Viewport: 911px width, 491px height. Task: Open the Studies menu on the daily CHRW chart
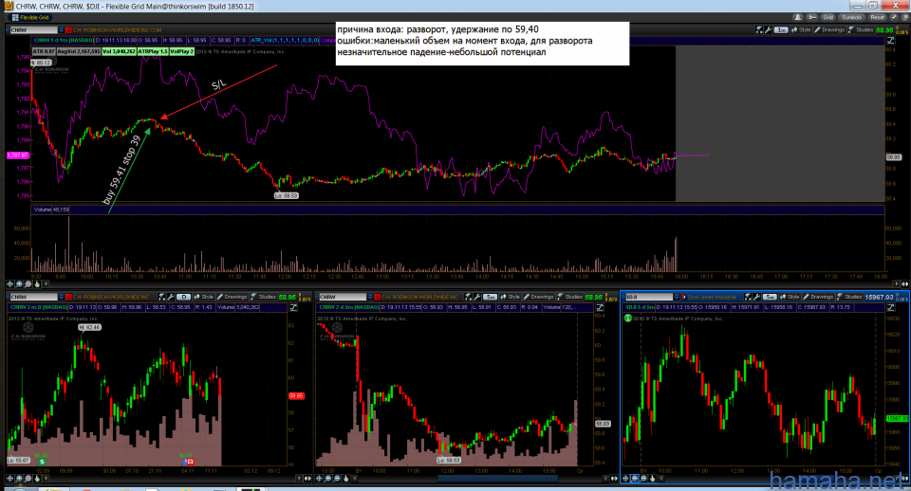pyautogui.click(x=263, y=297)
